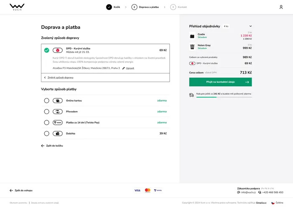Image resolution: width=293 pixels, height=208 pixels.
Task: Go to the Kontakt step
Action: click(x=178, y=7)
